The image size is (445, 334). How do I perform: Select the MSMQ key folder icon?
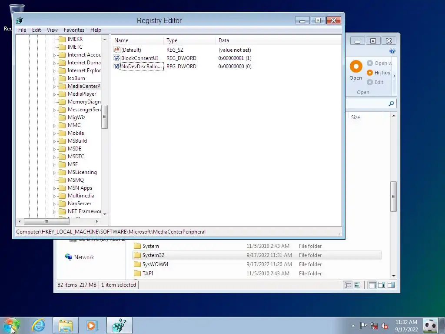(62, 180)
